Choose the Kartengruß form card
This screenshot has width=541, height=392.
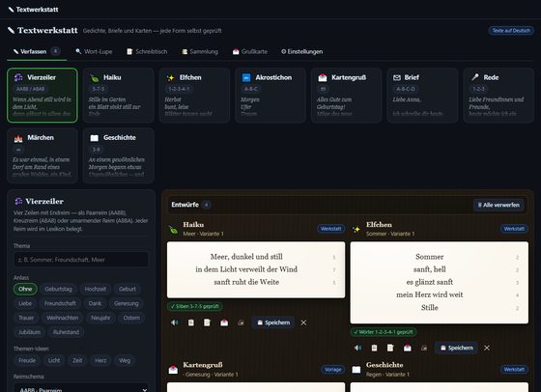(347, 96)
